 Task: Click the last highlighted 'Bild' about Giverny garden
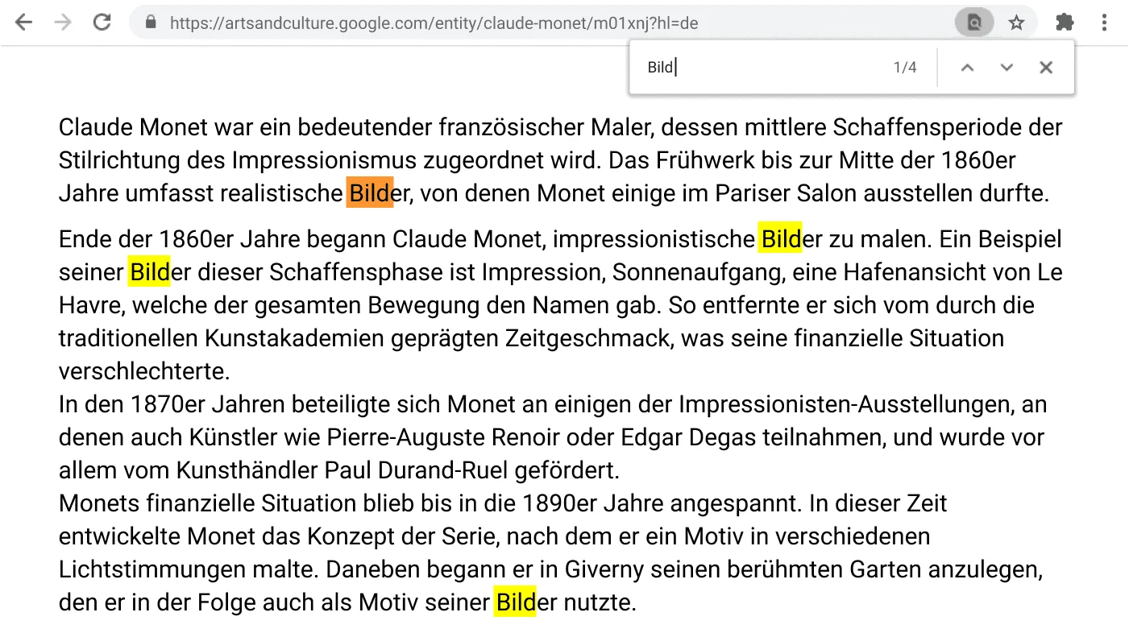pyautogui.click(x=517, y=602)
